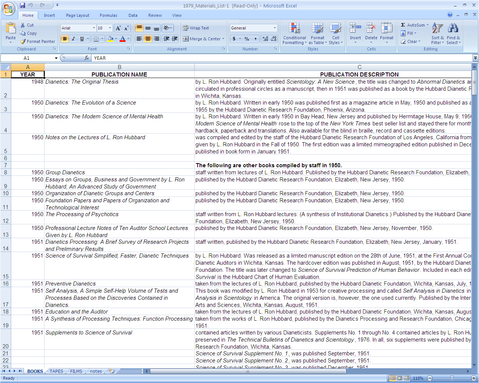Image resolution: width=479 pixels, height=383 pixels.
Task: Click the Find & Select button
Action: 453,33
